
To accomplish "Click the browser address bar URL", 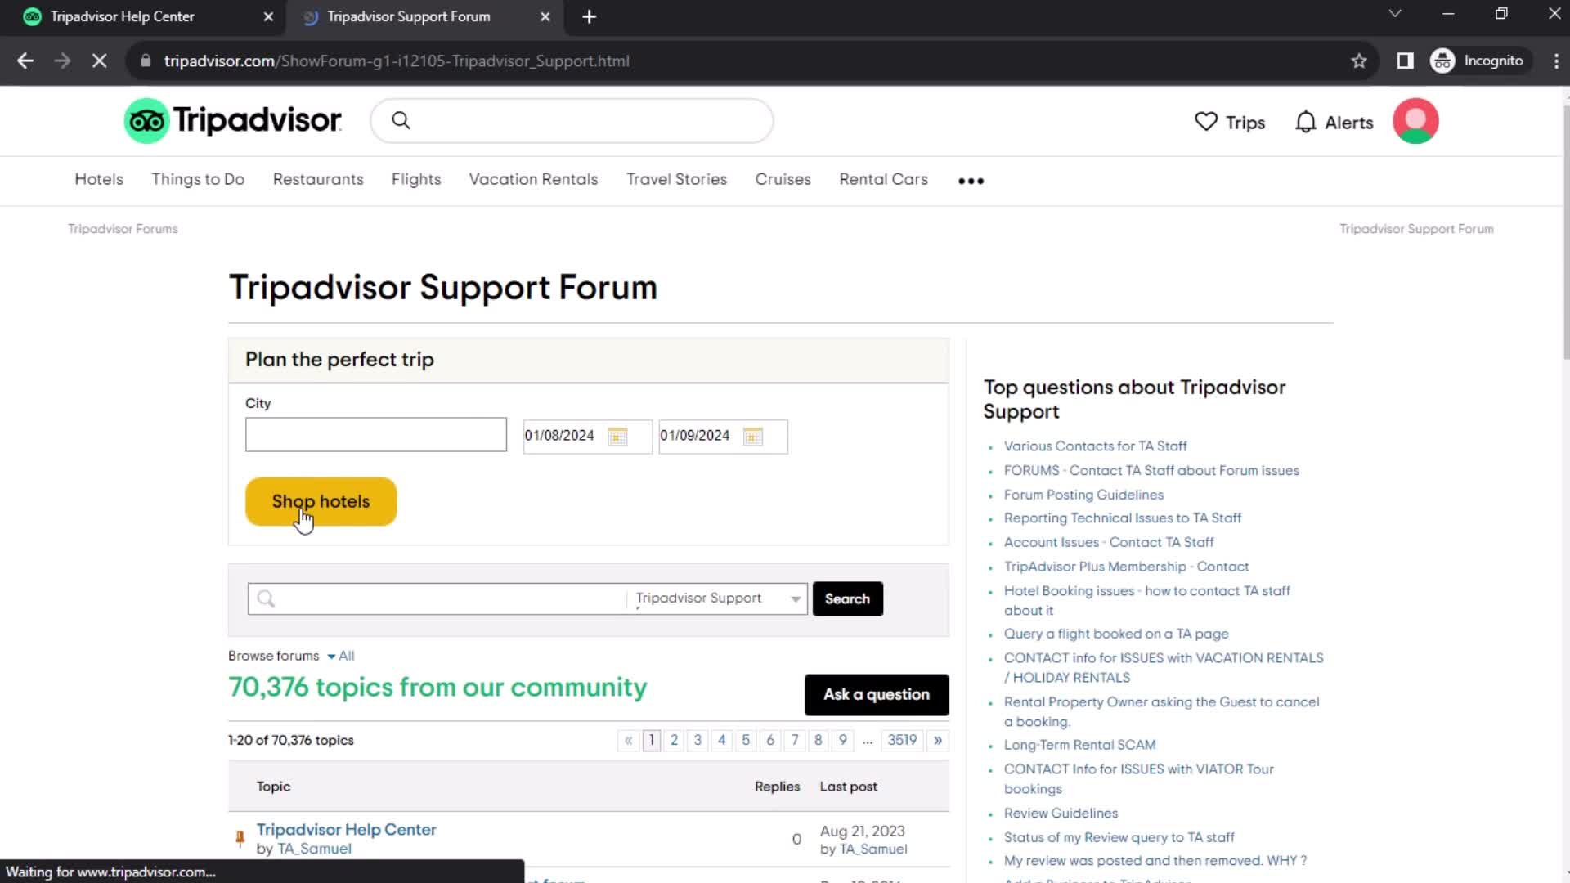I will tap(397, 61).
